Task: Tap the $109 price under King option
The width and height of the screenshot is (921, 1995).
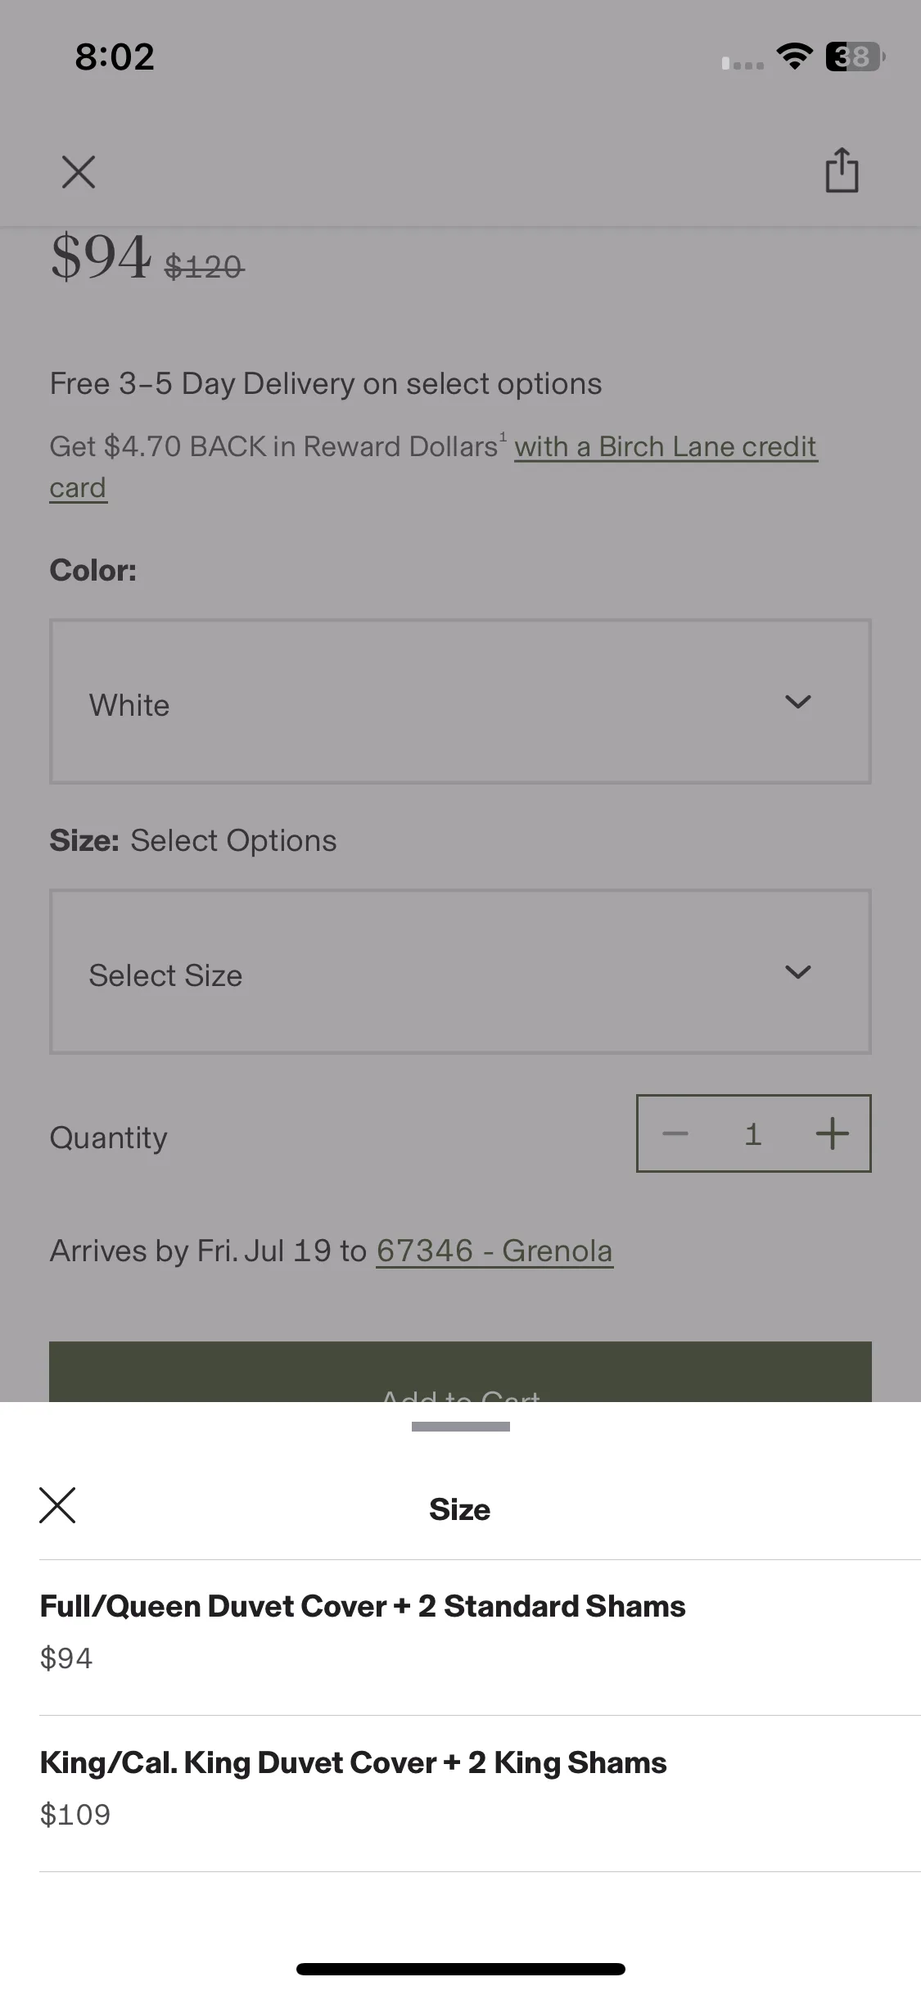Action: click(x=75, y=1815)
